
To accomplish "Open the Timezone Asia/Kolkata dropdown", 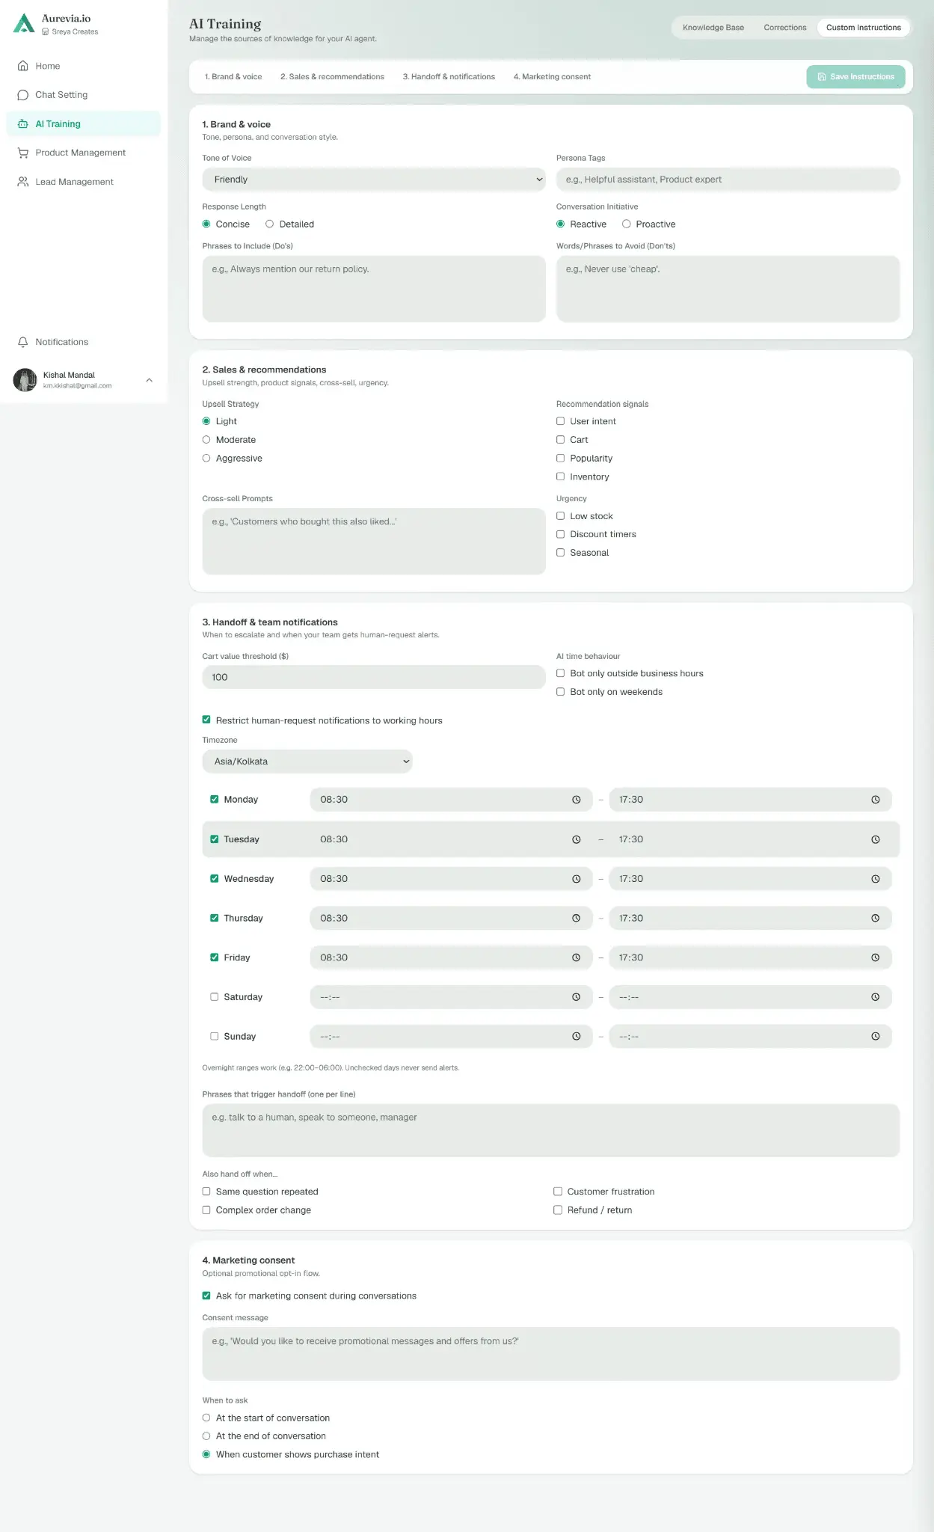I will pos(307,762).
